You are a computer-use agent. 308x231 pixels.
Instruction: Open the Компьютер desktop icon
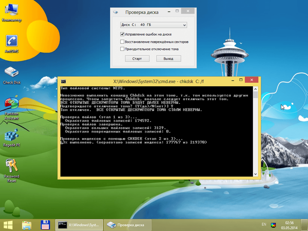(12, 12)
